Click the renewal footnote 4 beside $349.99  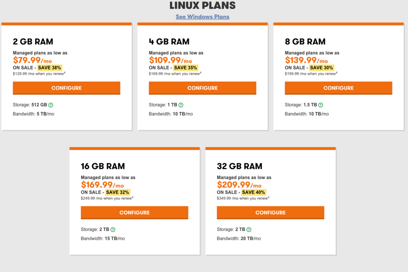(x=269, y=196)
